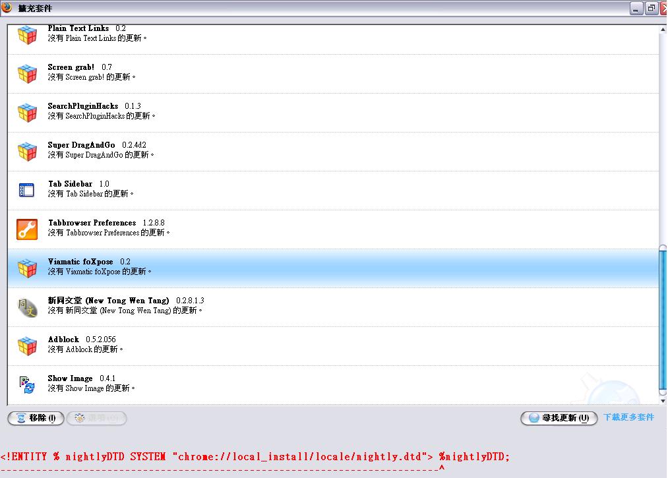Image resolution: width=668 pixels, height=478 pixels.
Task: Restore down the extensions window
Action: pos(652,8)
